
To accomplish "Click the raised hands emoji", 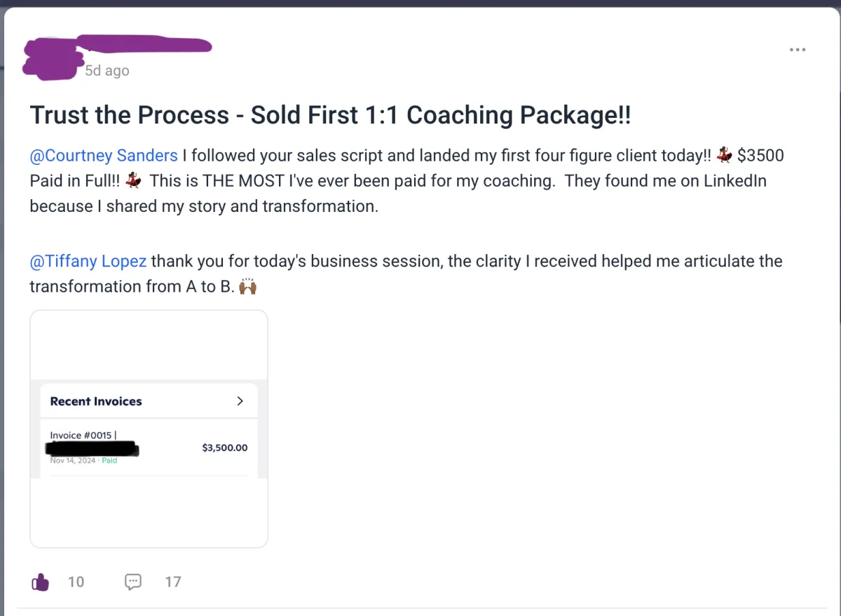I will pos(249,286).
